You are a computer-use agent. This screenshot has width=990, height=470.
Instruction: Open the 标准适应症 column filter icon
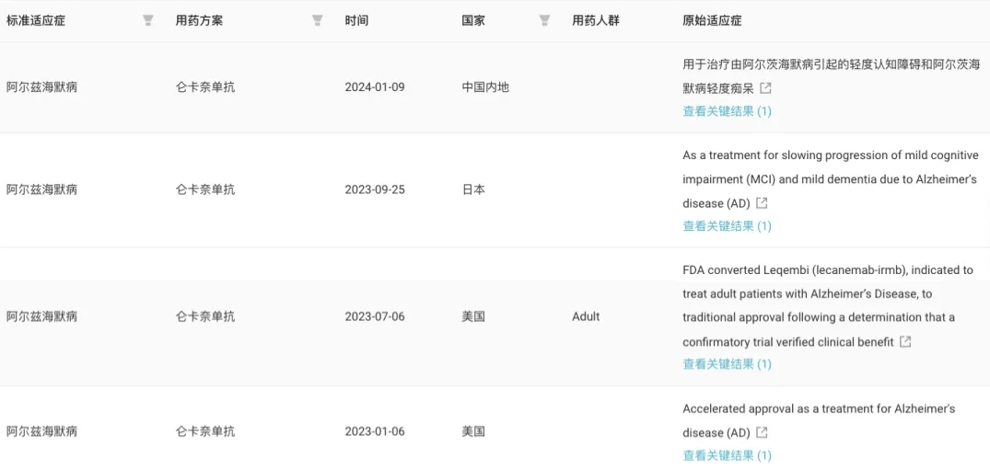147,20
